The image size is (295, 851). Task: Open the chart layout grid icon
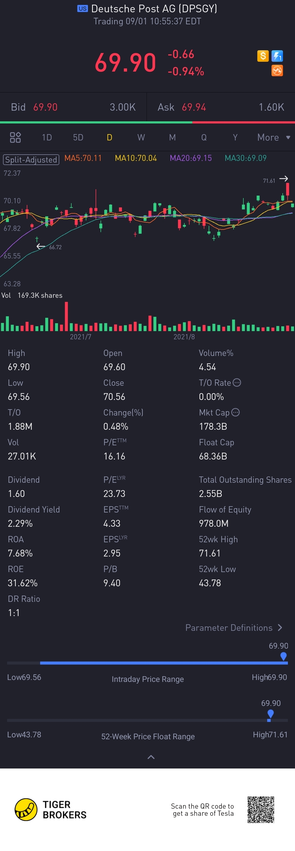(16, 137)
